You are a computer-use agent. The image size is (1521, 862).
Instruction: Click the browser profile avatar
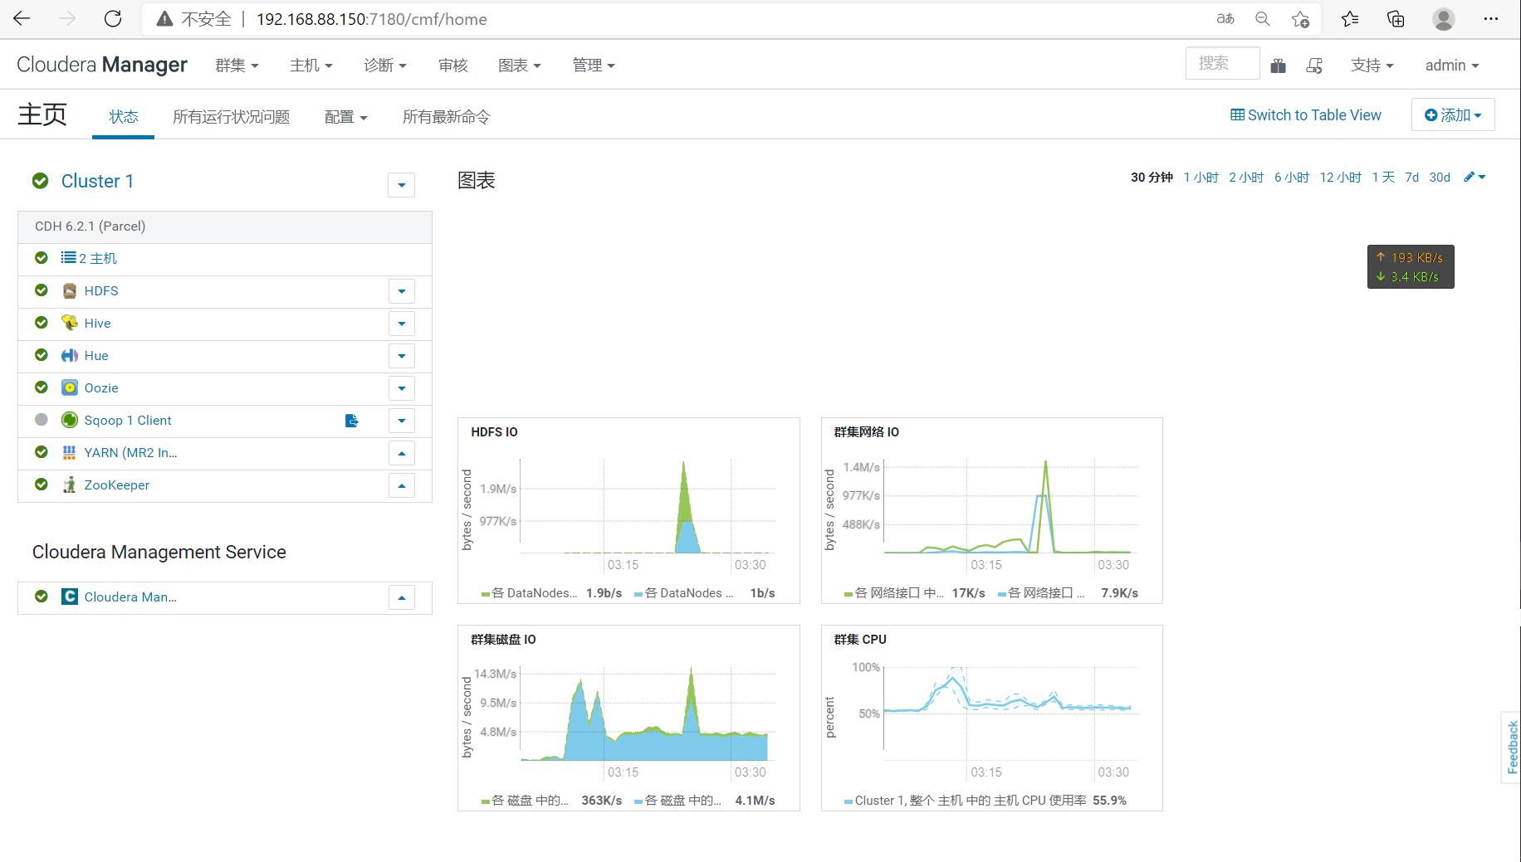[1444, 18]
